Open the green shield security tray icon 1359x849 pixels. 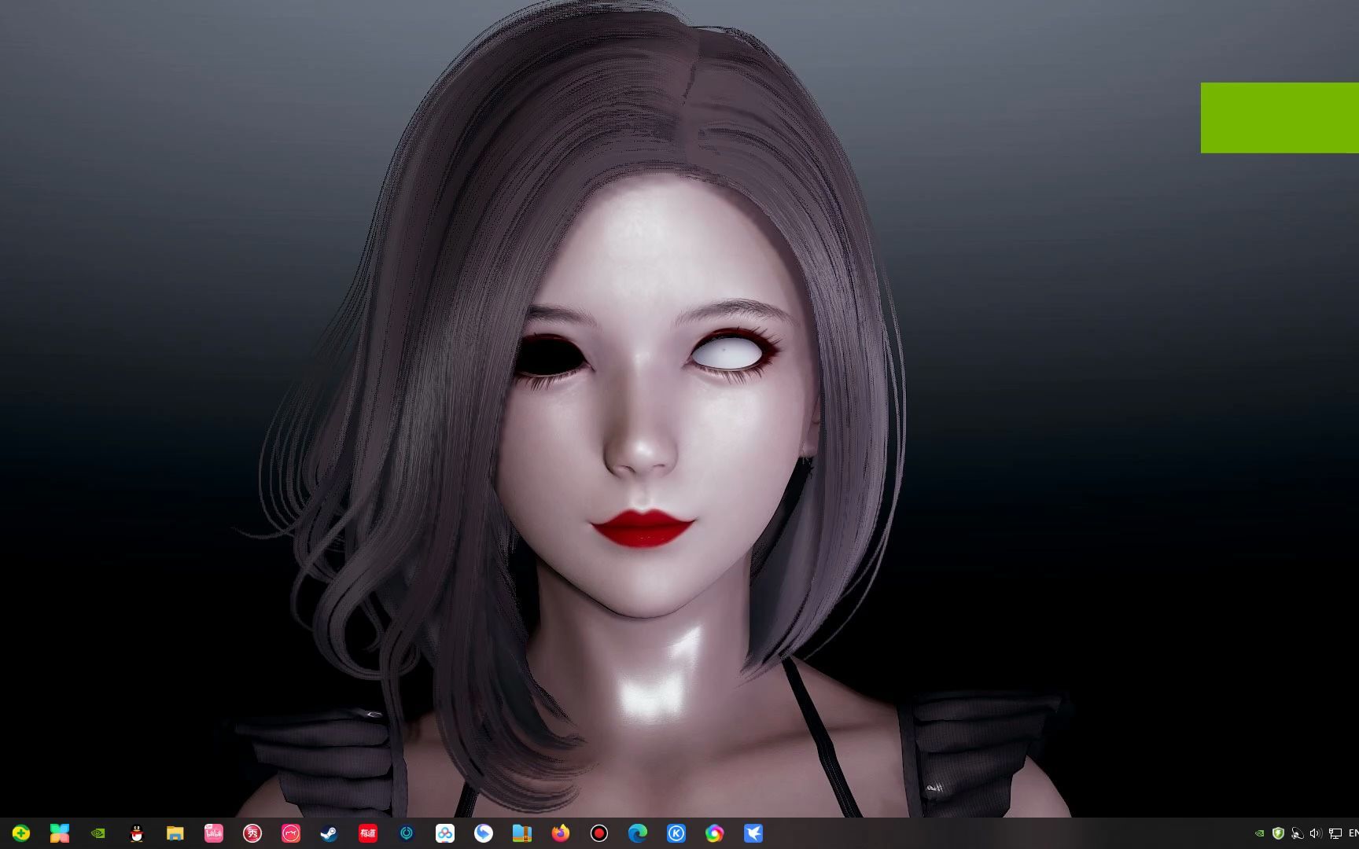1278,833
